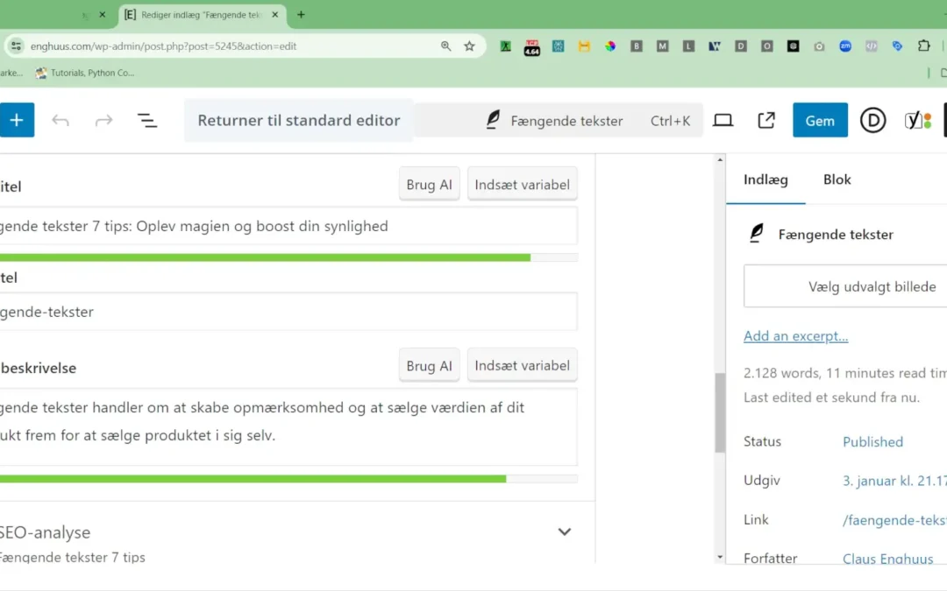Open the browser extensions puzzle icon
Image resolution: width=947 pixels, height=591 pixels.
click(923, 46)
